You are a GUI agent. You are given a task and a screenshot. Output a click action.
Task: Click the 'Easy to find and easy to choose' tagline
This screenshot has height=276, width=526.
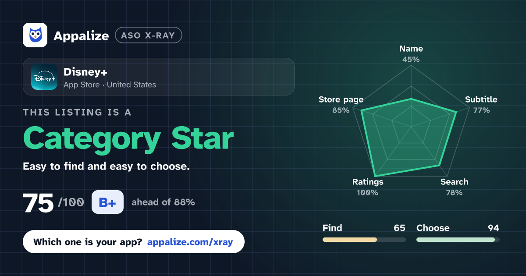[106, 167]
